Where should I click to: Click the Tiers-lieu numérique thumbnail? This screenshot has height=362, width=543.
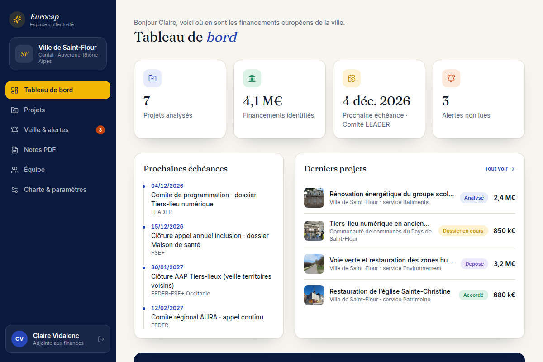[314, 231]
